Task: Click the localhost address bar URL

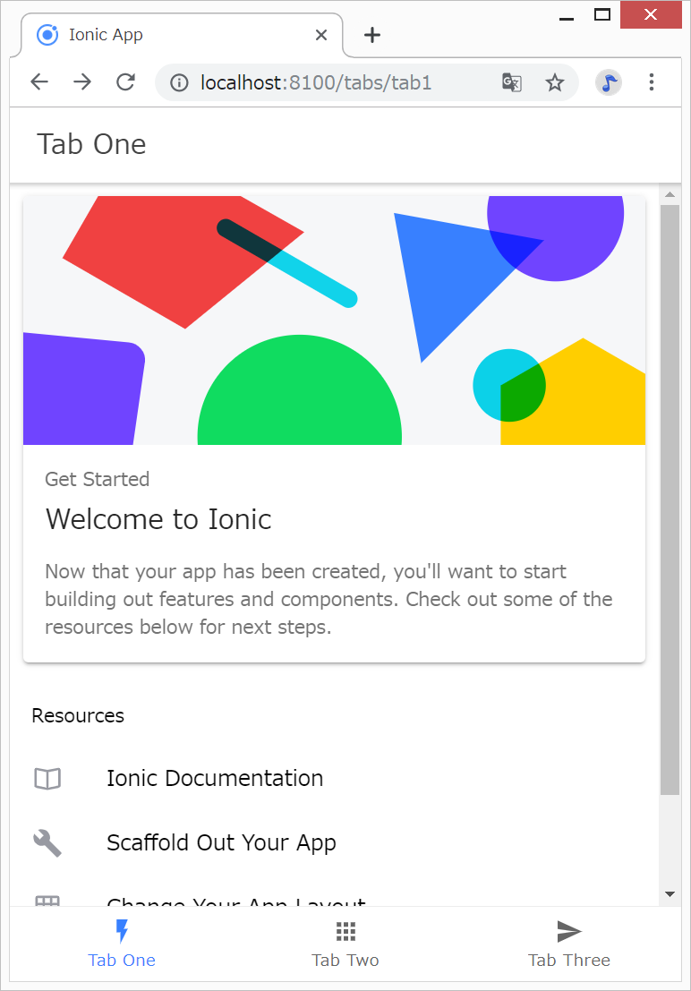Action: 316,83
